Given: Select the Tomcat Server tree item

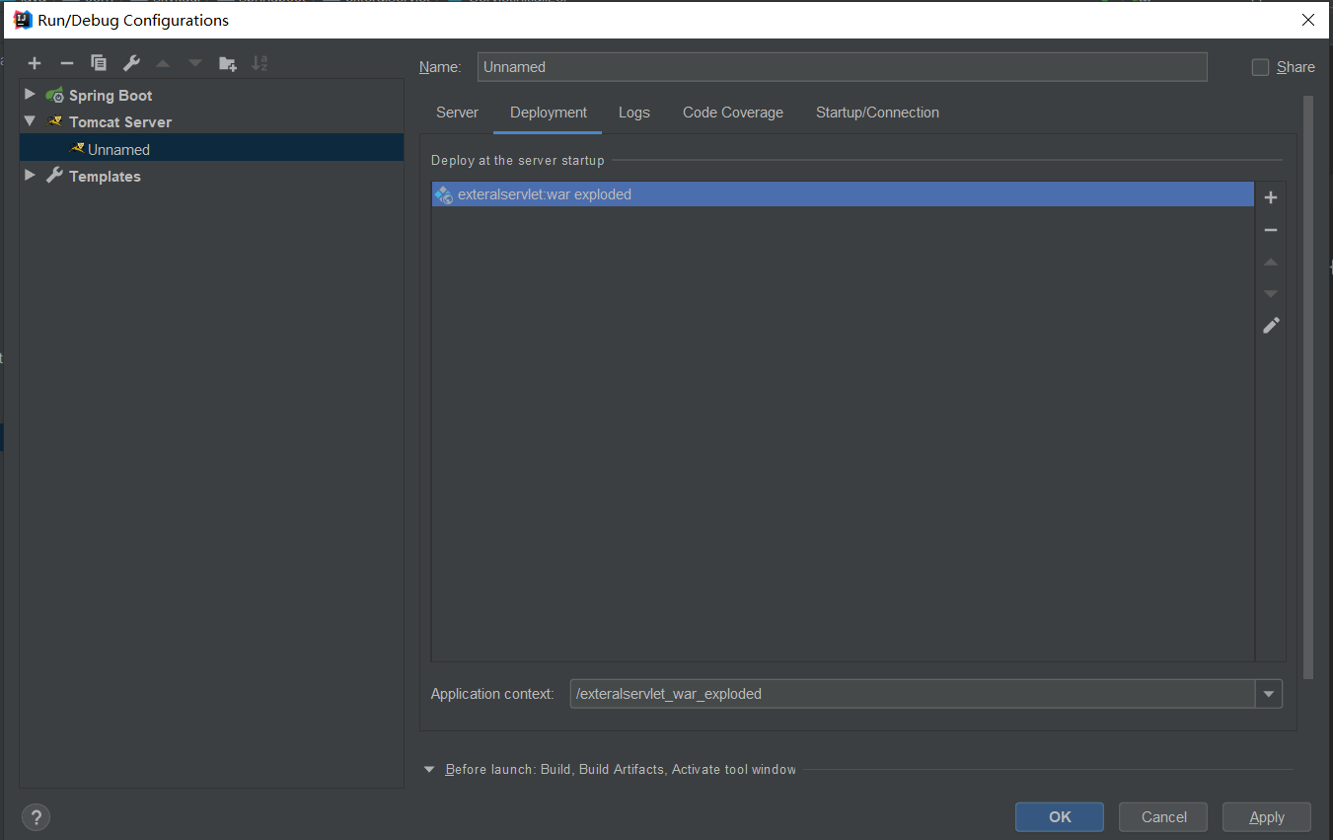Looking at the screenshot, I should tap(120, 122).
